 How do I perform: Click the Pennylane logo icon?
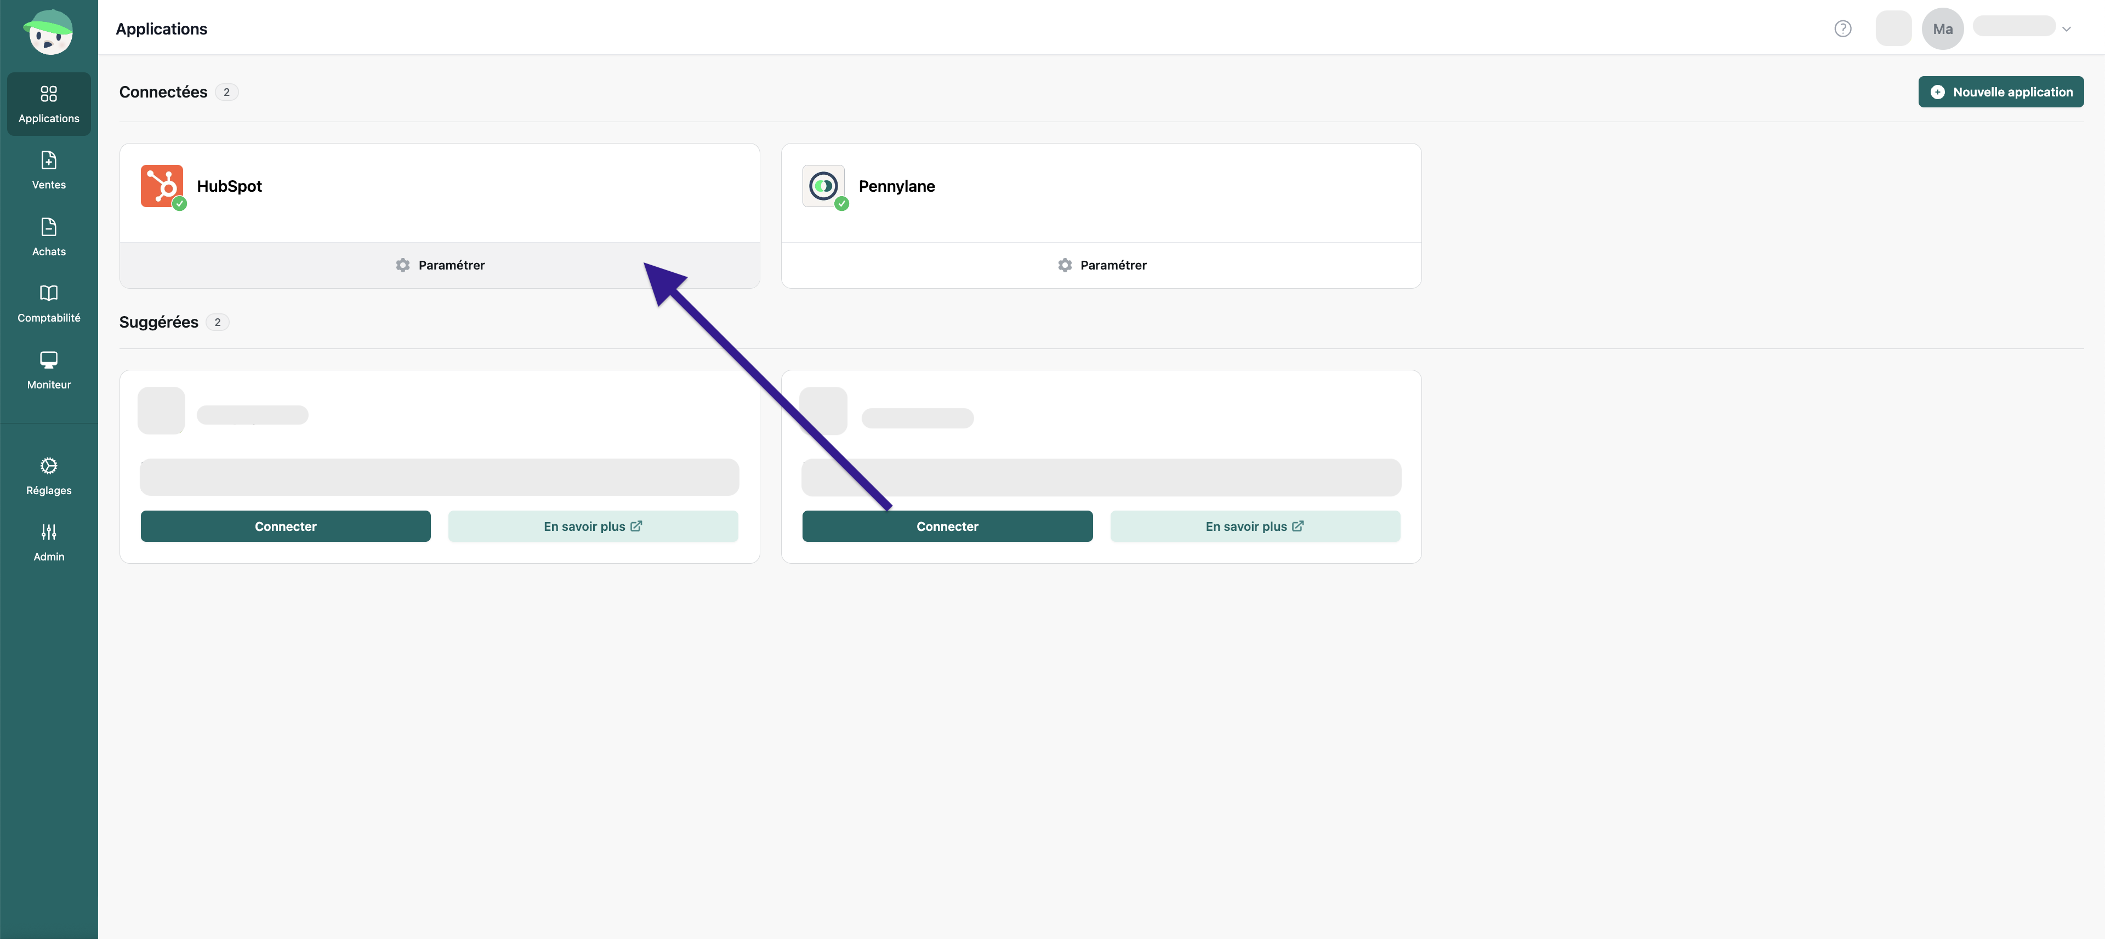824,186
